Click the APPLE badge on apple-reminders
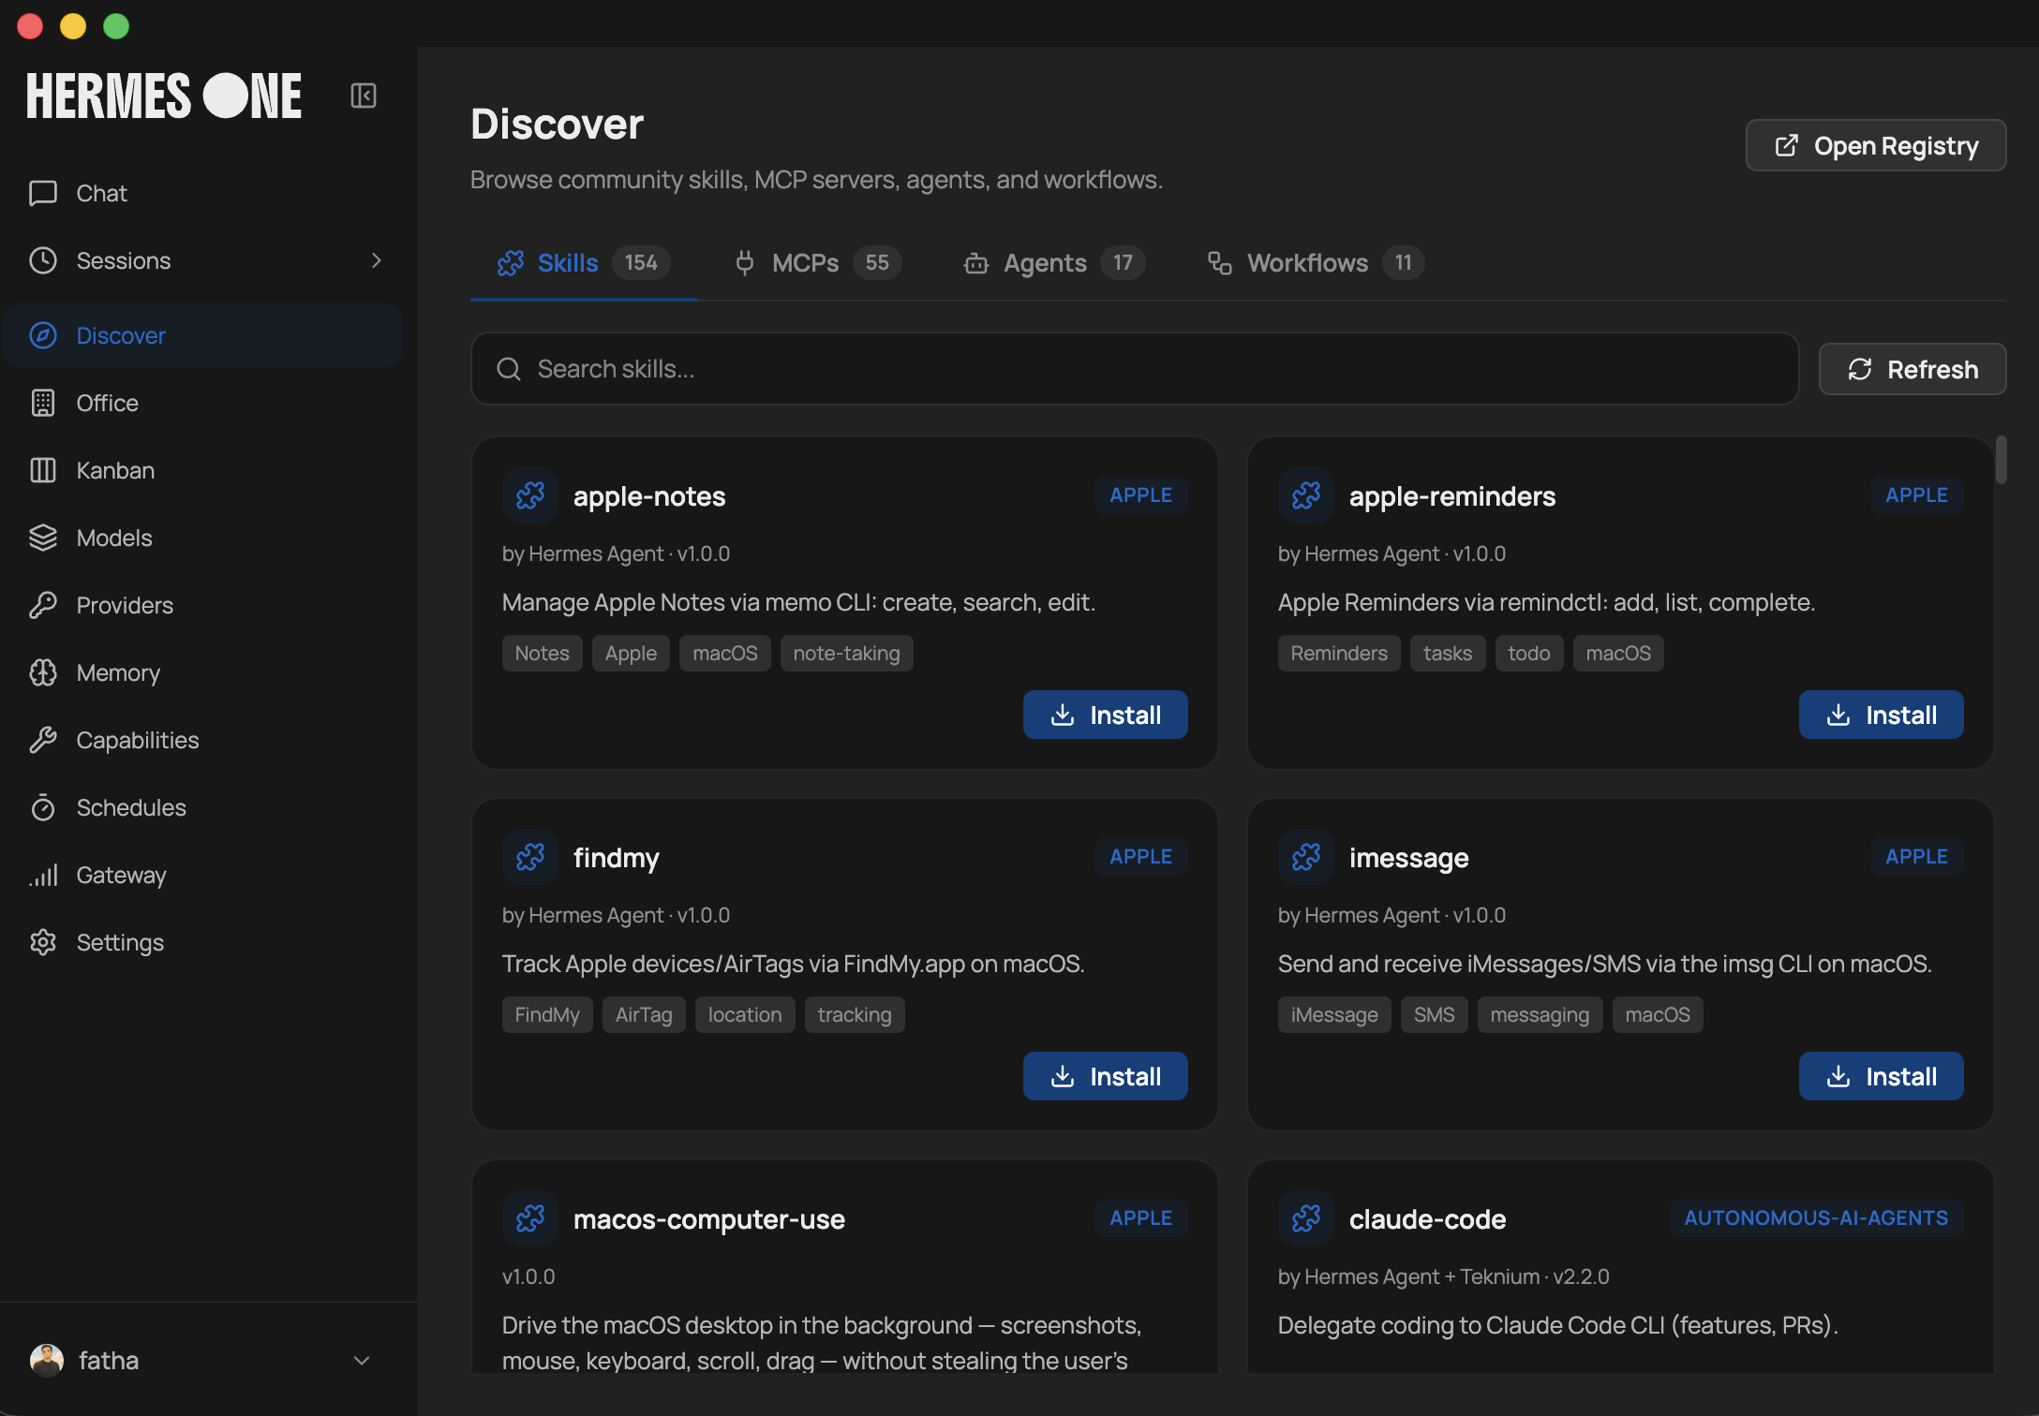 pos(1917,495)
